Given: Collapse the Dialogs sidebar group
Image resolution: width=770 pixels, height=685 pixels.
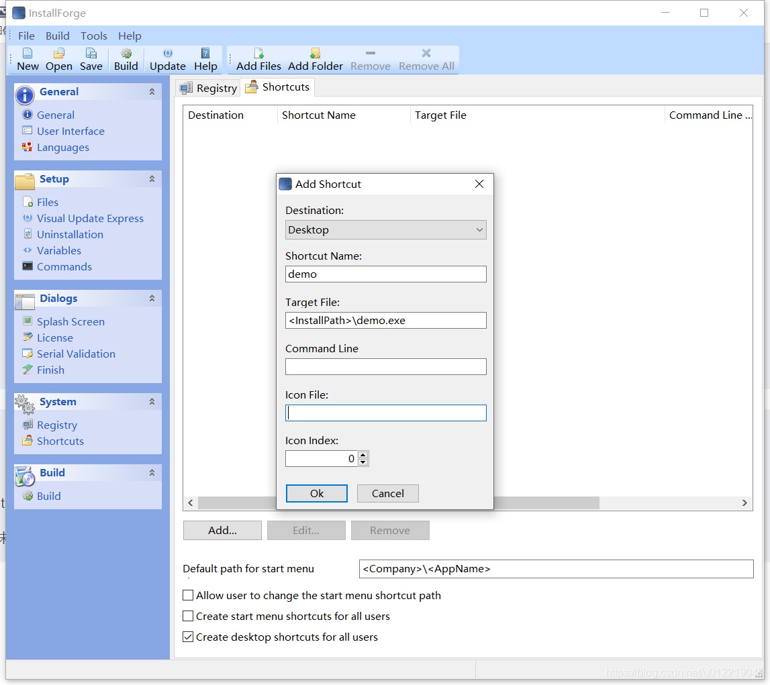Looking at the screenshot, I should click(x=152, y=299).
